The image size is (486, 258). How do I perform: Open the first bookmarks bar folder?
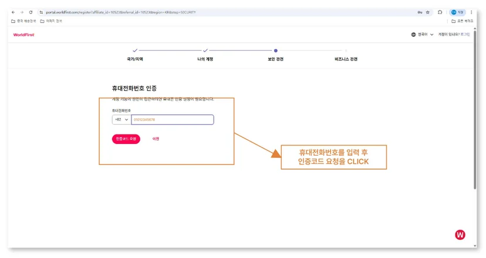(23, 21)
